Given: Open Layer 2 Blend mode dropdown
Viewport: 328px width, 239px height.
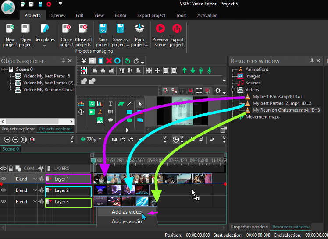Looking at the screenshot, I should click(x=35, y=190).
